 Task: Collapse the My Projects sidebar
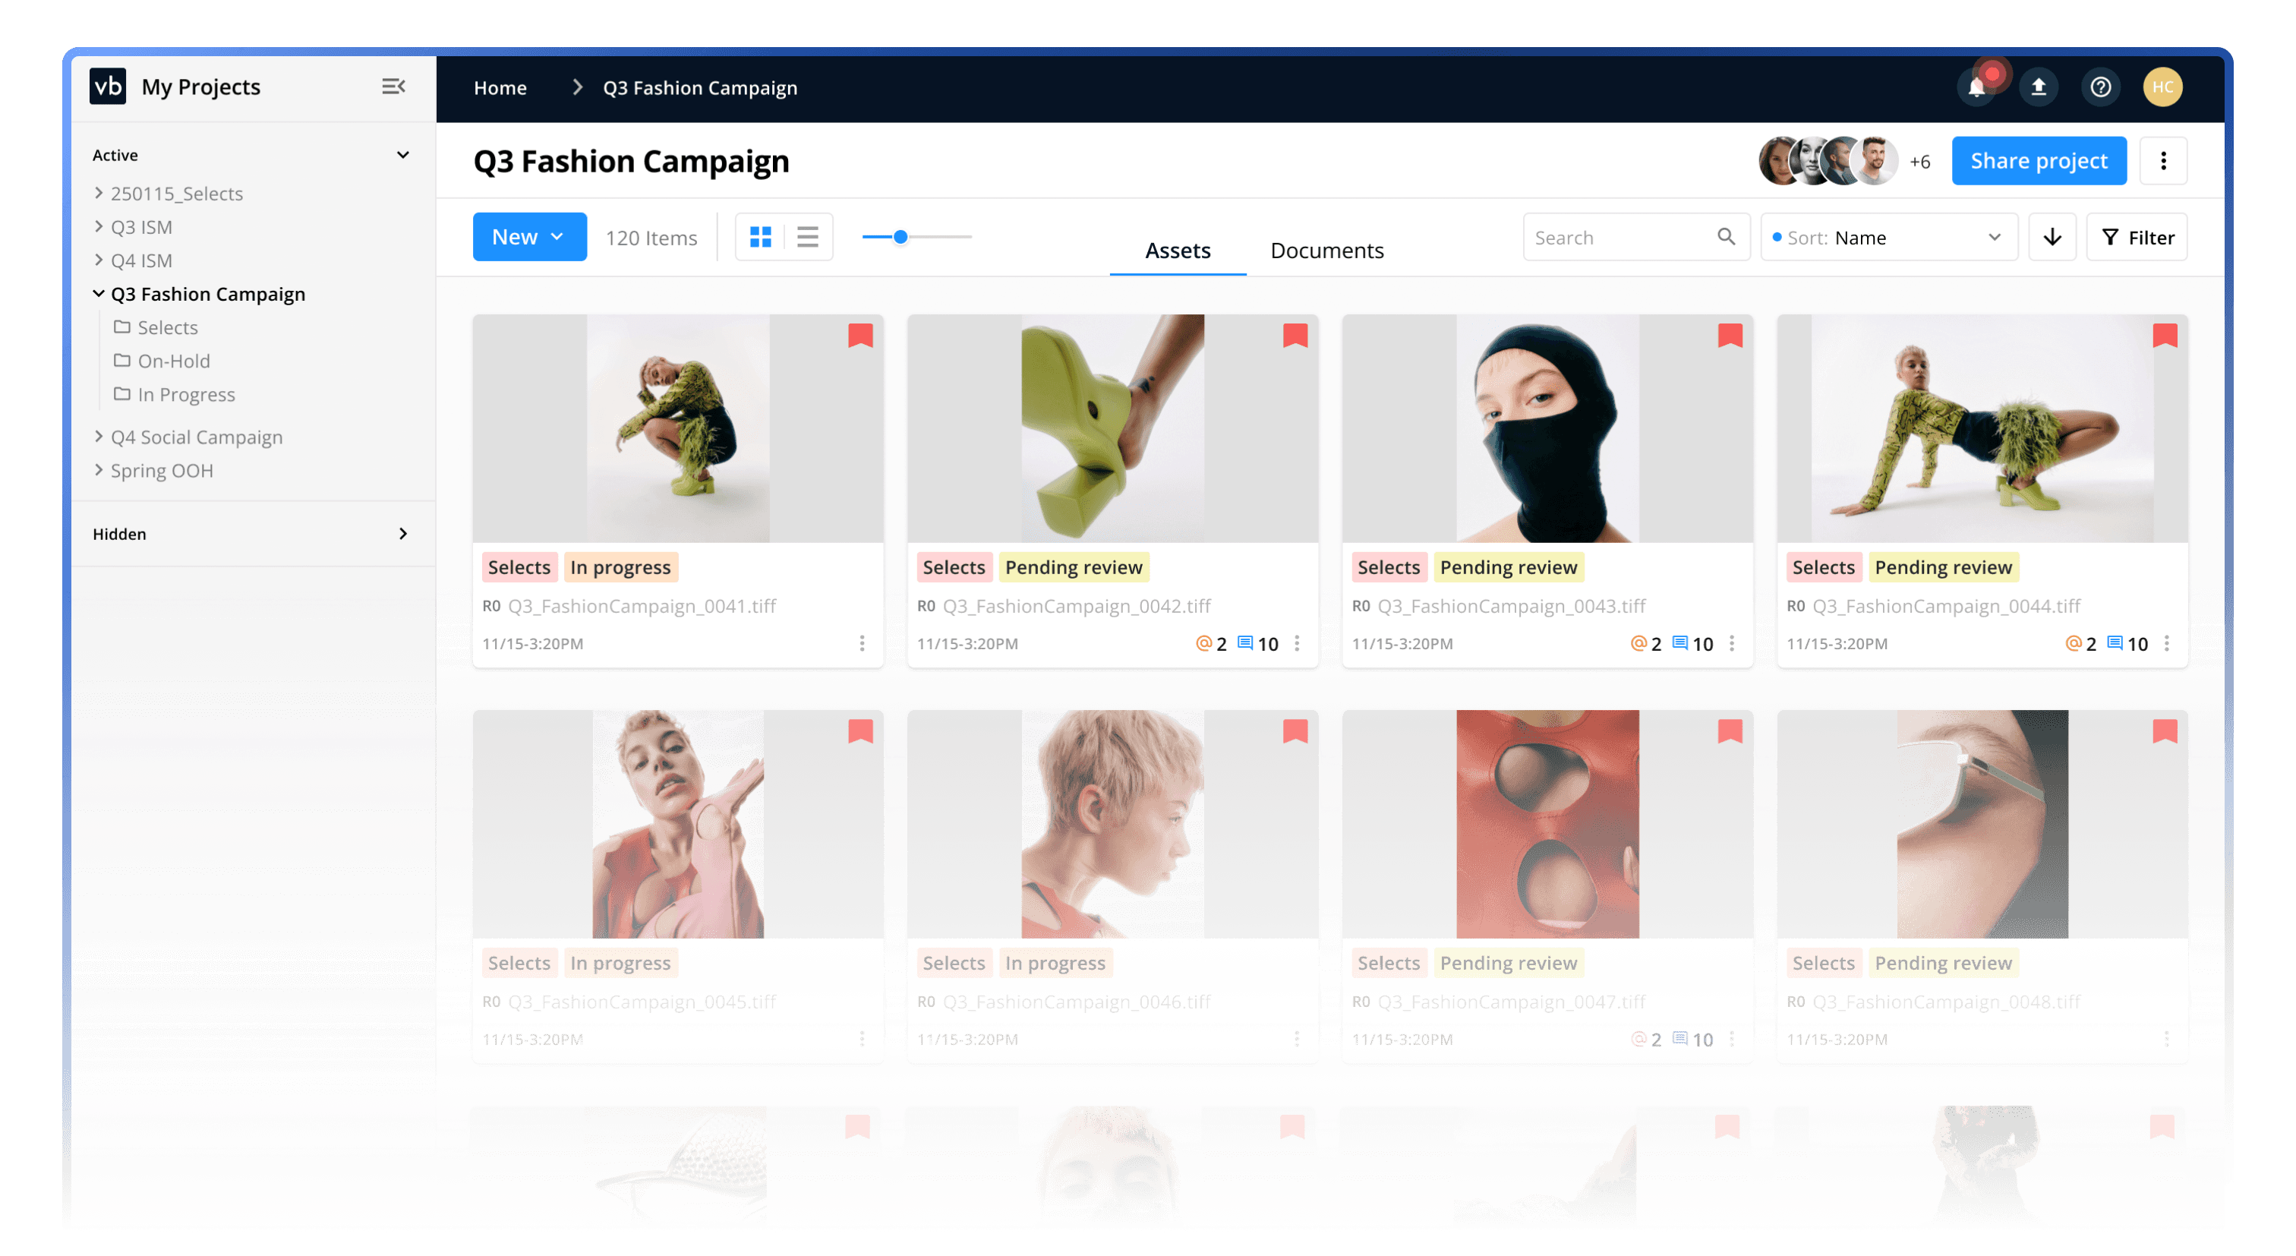393,87
